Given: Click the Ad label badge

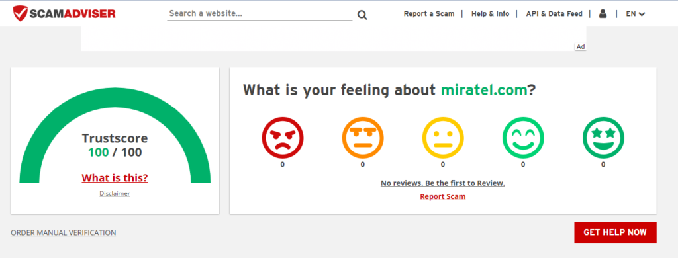Looking at the screenshot, I should tap(581, 46).
